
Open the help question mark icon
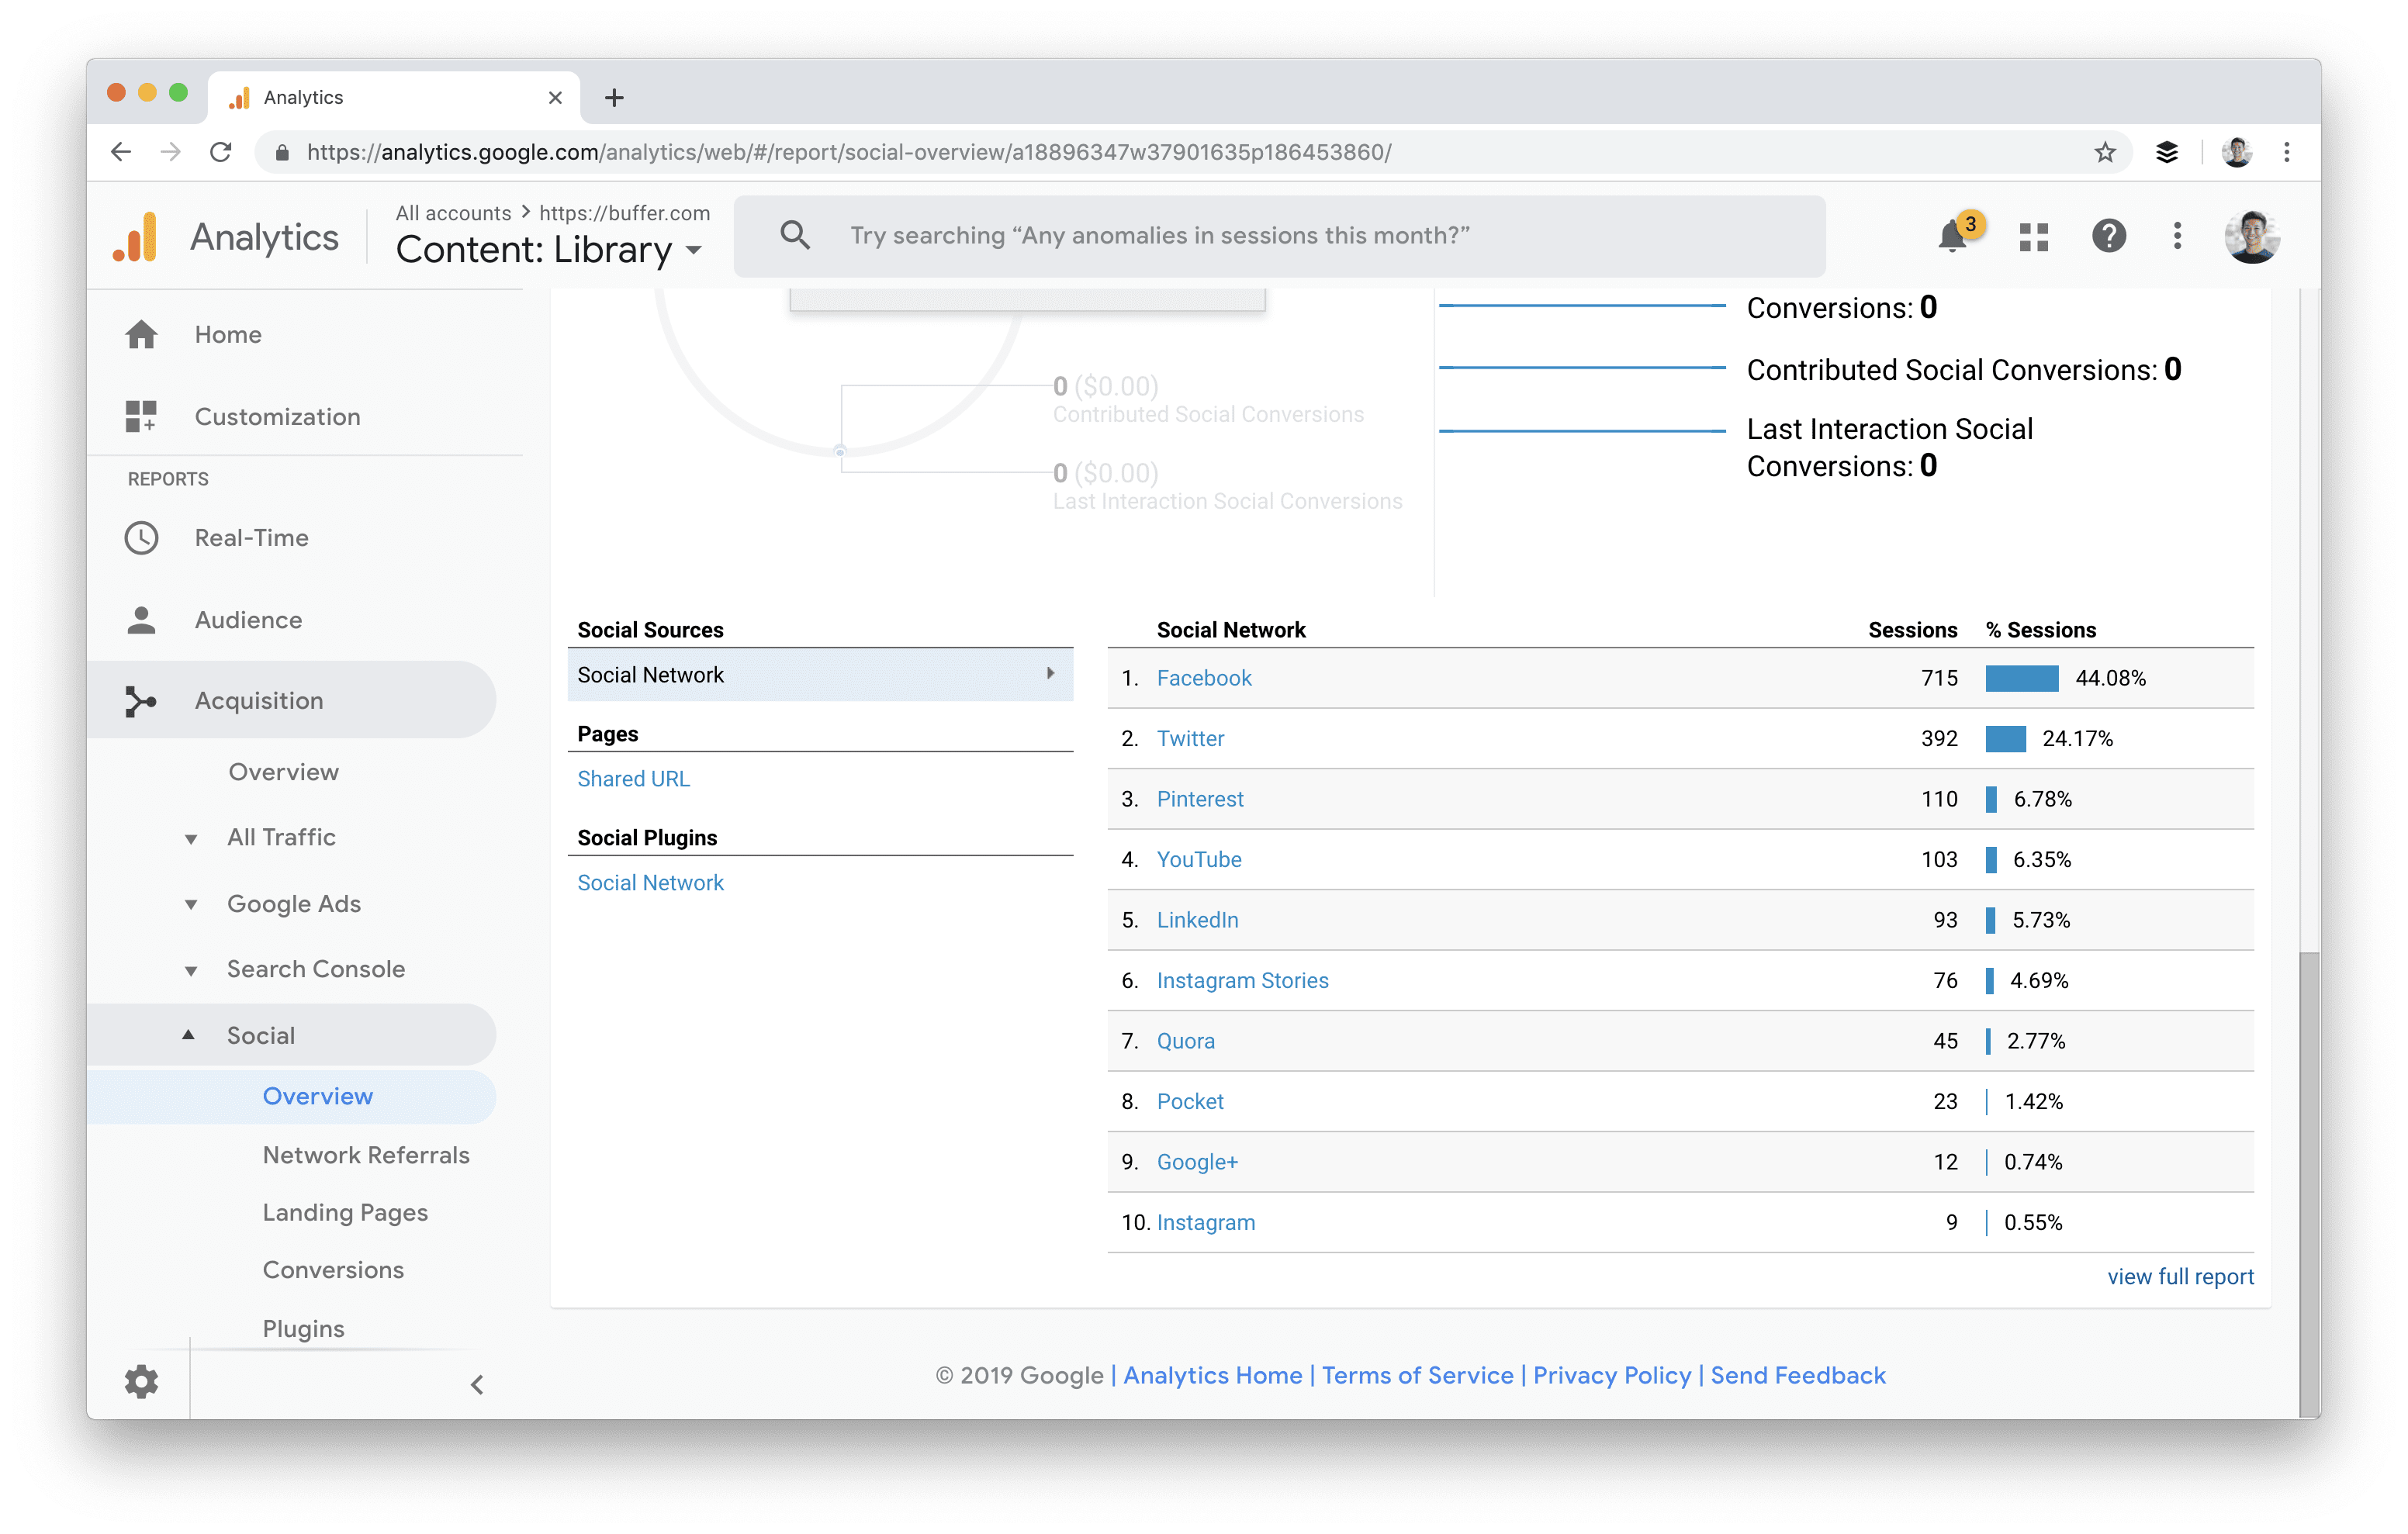coord(2109,237)
